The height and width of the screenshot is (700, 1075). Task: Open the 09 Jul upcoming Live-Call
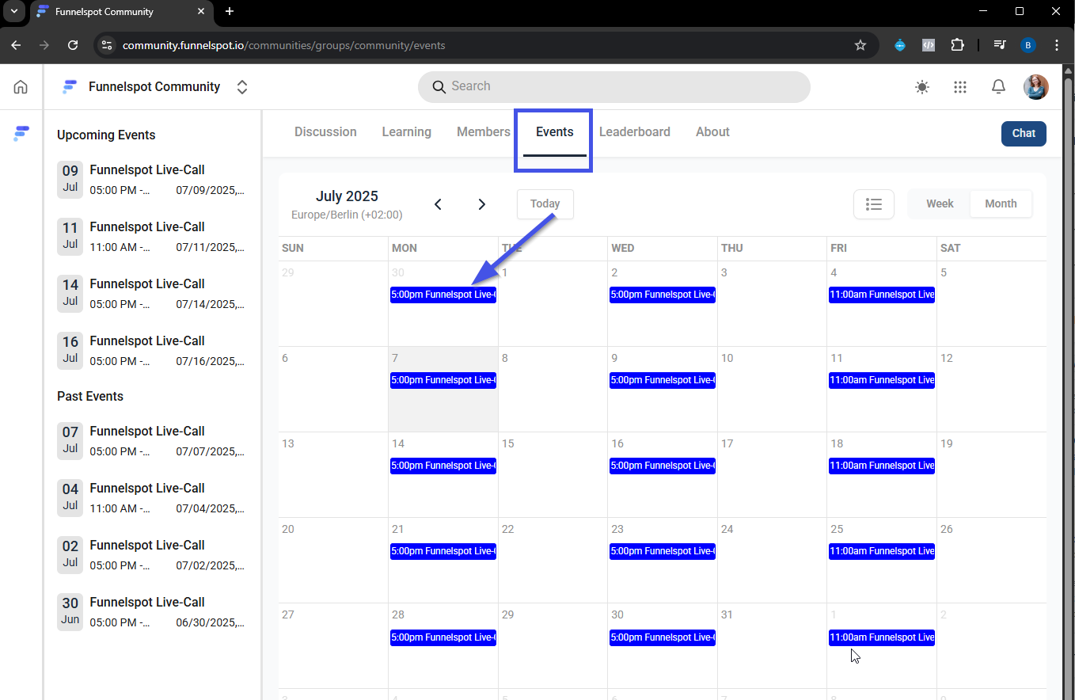(151, 180)
